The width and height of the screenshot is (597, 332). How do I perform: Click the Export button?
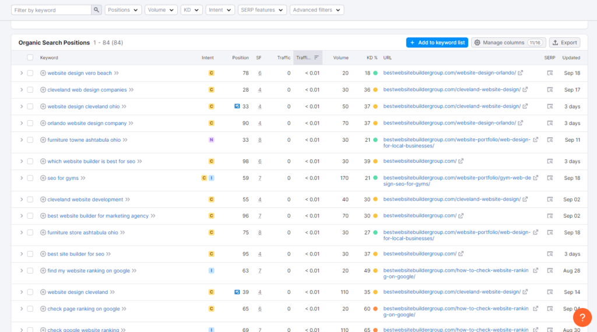(x=564, y=43)
